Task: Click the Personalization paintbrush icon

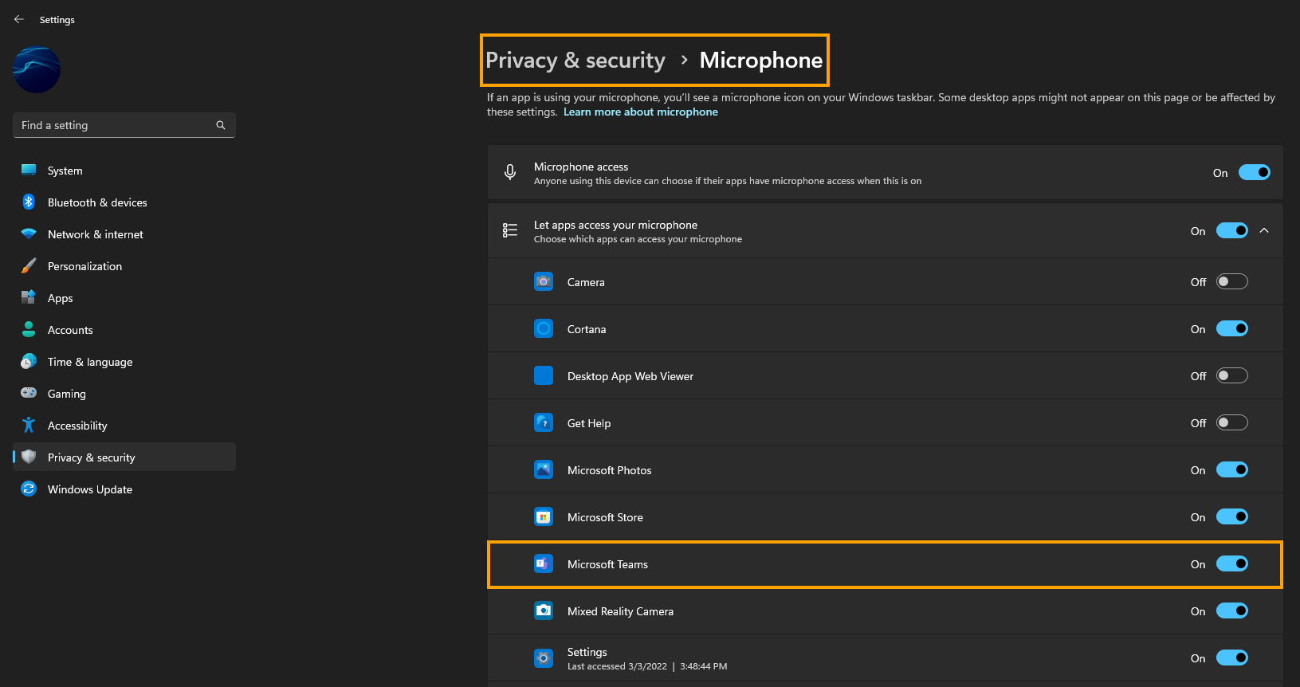Action: point(29,265)
